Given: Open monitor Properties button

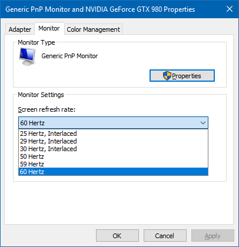Looking at the screenshot, I should point(182,76).
